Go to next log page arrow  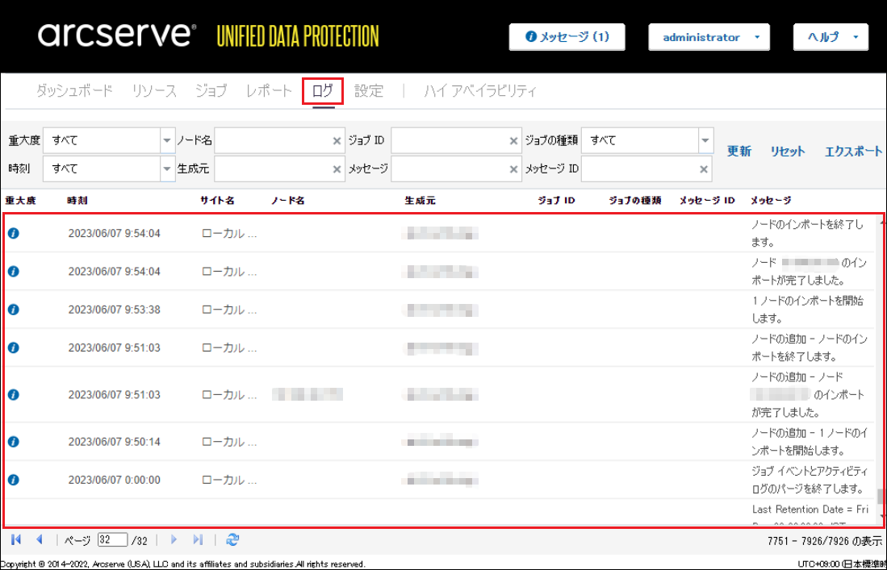tap(174, 540)
